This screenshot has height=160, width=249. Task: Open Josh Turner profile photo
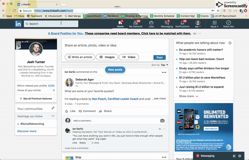point(36,49)
